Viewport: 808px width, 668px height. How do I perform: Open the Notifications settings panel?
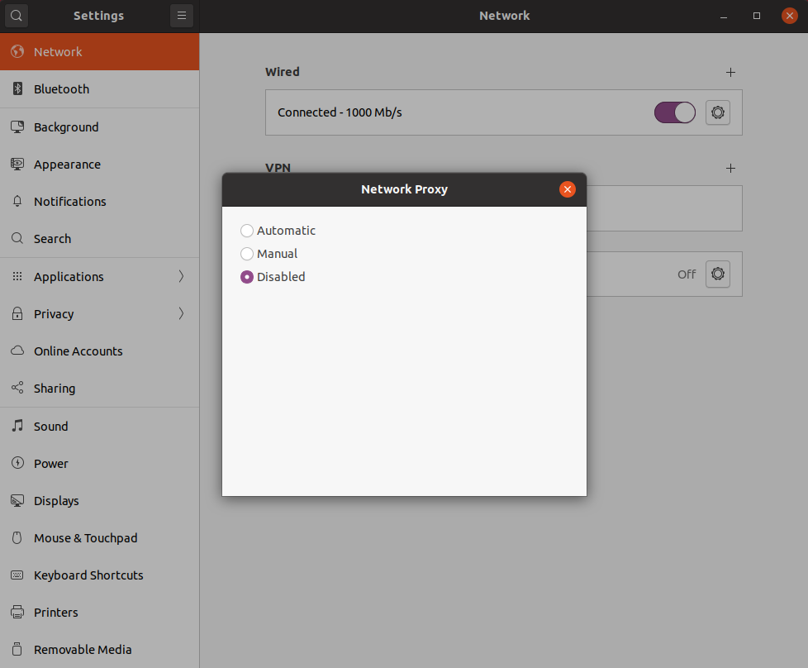coord(69,202)
